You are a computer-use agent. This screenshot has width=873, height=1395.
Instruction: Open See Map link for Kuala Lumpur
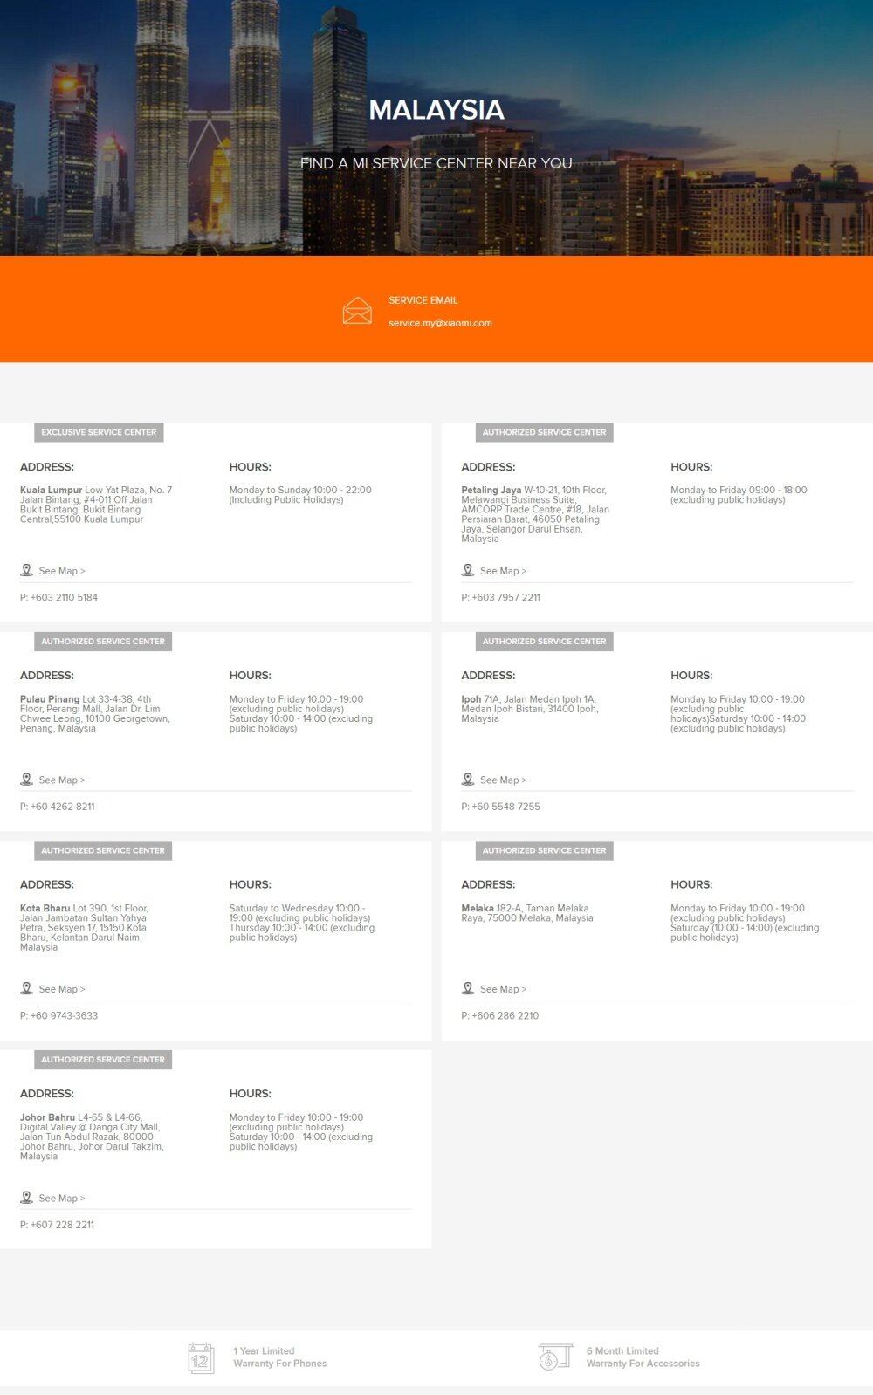pyautogui.click(x=62, y=571)
